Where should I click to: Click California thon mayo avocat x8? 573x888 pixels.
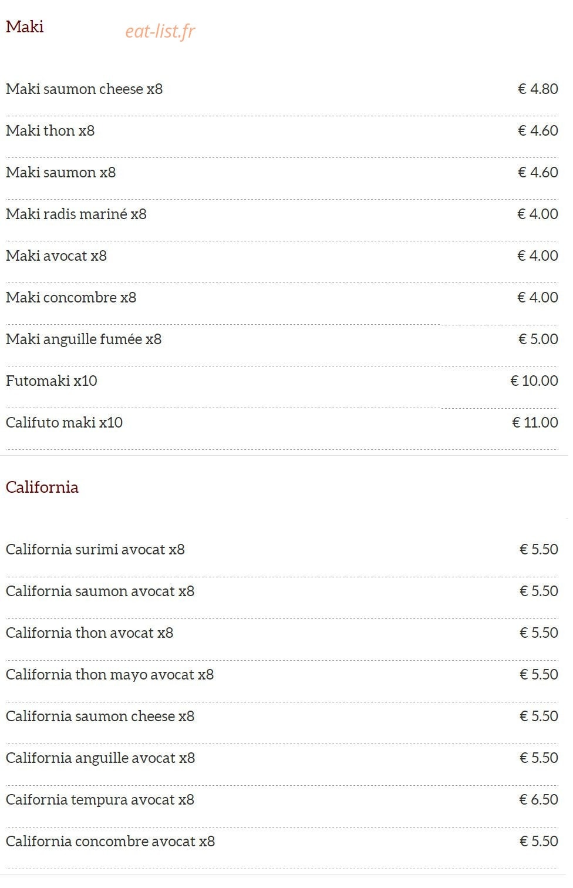pyautogui.click(x=110, y=674)
